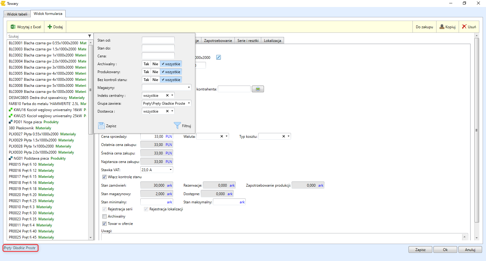Toggle the Włącz kontrolę stanu checkbox
The width and height of the screenshot is (486, 261).
pyautogui.click(x=104, y=177)
